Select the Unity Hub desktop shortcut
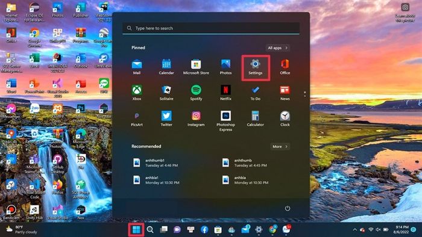Screen dimensions: 422x237 [x=34, y=212]
